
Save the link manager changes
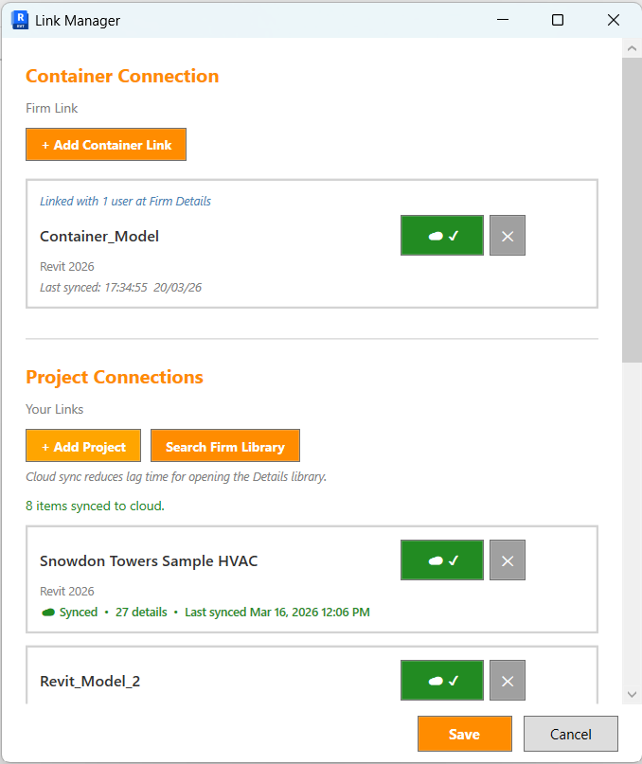click(464, 734)
